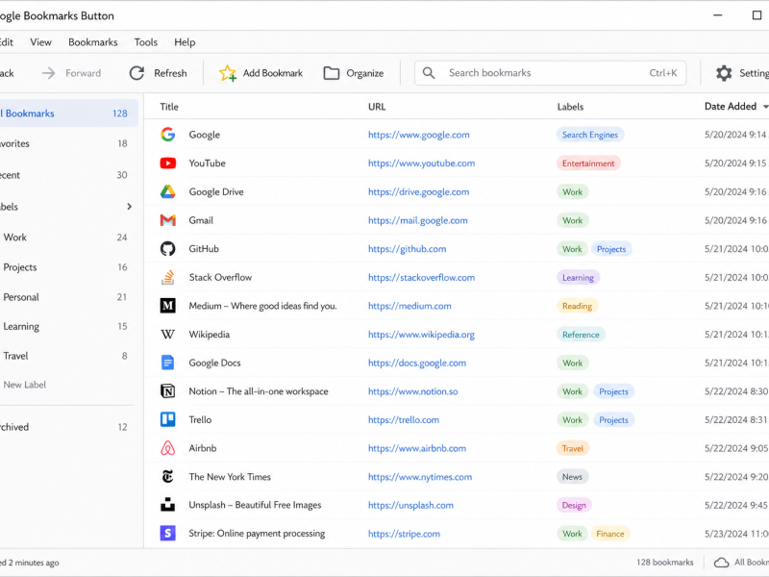Click the Stack Overflow icon
The width and height of the screenshot is (769, 577).
pyautogui.click(x=167, y=277)
